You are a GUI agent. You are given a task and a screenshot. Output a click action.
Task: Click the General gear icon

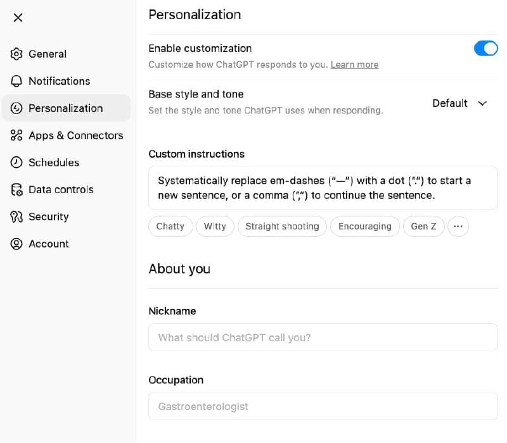pyautogui.click(x=16, y=54)
